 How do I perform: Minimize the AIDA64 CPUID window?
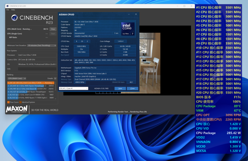pos(129,14)
